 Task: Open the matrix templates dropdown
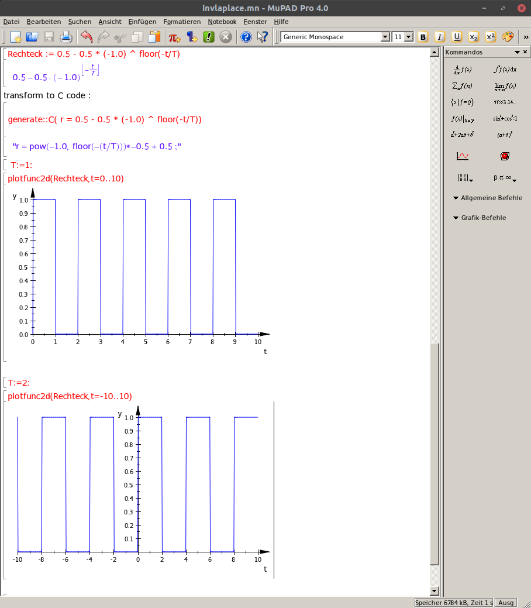tap(465, 177)
